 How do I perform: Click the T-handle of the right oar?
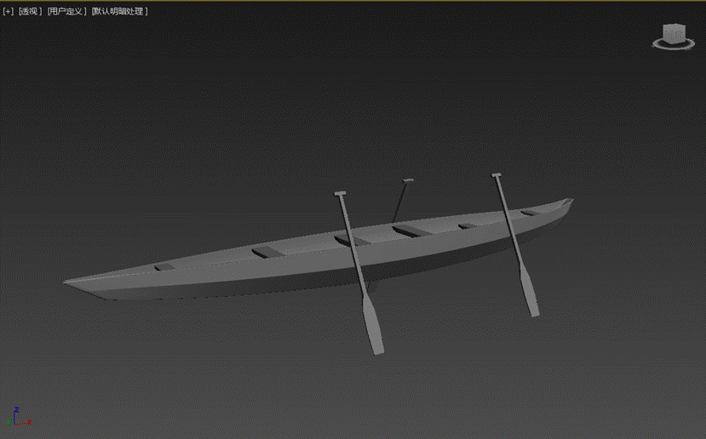click(496, 175)
